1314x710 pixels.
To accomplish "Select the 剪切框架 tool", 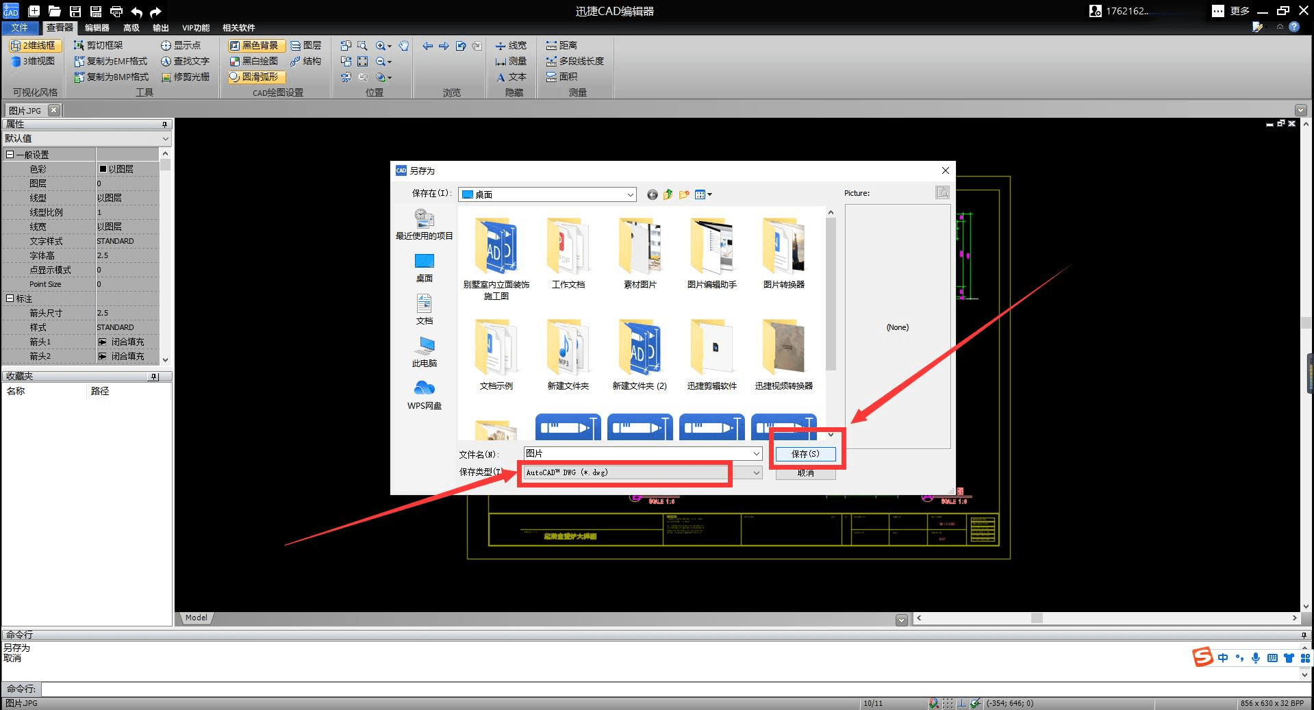I will pyautogui.click(x=99, y=45).
